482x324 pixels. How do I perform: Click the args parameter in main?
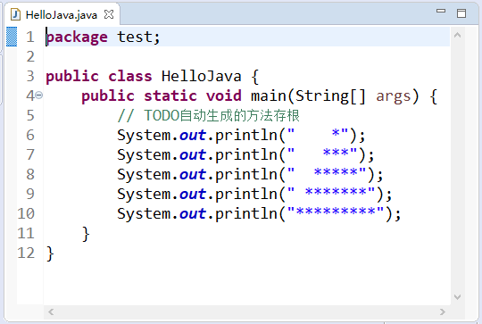393,96
